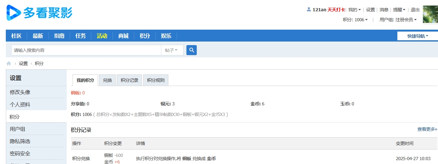The height and width of the screenshot is (164, 438).
Task: Click the search input field
Action: [x=86, y=50]
